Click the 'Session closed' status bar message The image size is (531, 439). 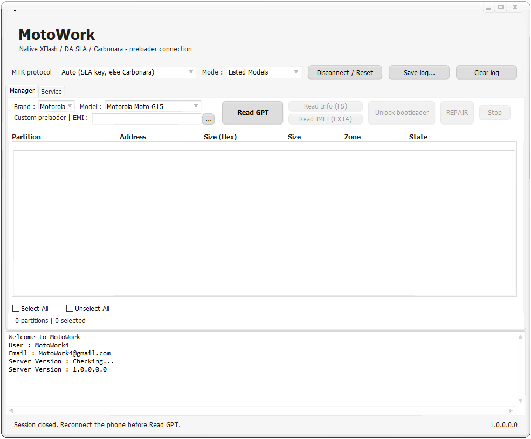pos(97,425)
